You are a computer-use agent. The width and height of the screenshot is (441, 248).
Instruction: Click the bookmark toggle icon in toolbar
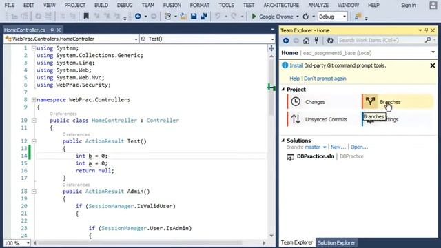86,17
